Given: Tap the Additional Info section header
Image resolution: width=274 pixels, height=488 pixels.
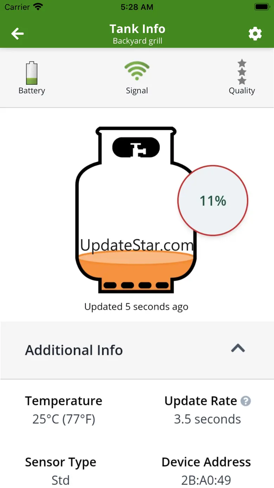Looking at the screenshot, I should pos(137,350).
